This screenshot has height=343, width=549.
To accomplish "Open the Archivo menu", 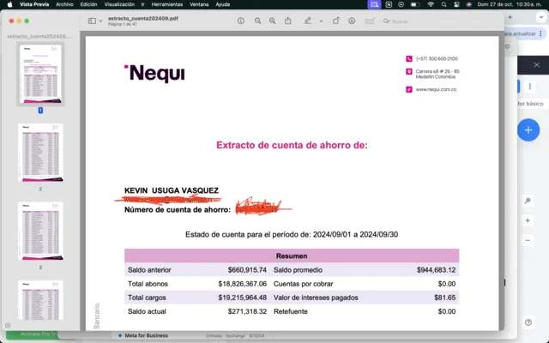I will 64,4.
